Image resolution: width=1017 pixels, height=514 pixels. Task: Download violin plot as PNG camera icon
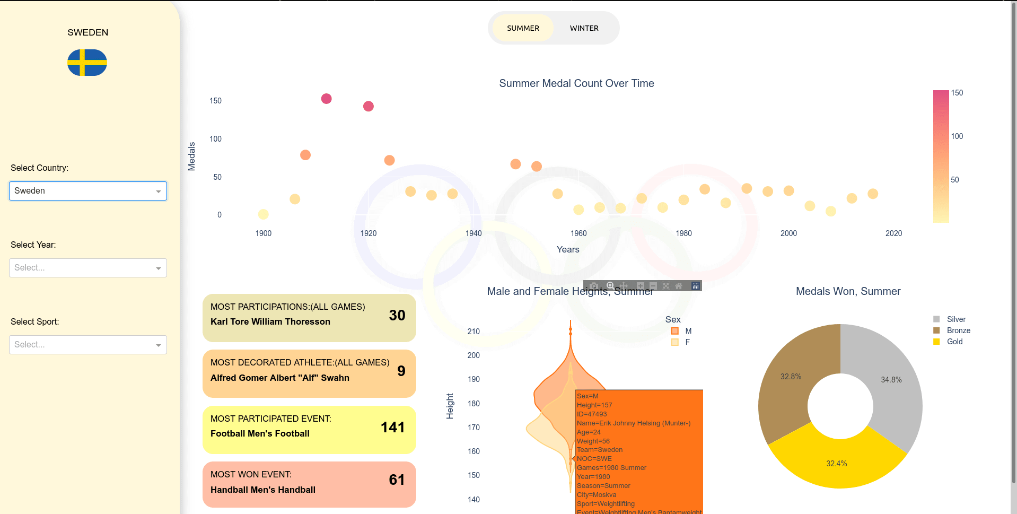(x=594, y=286)
